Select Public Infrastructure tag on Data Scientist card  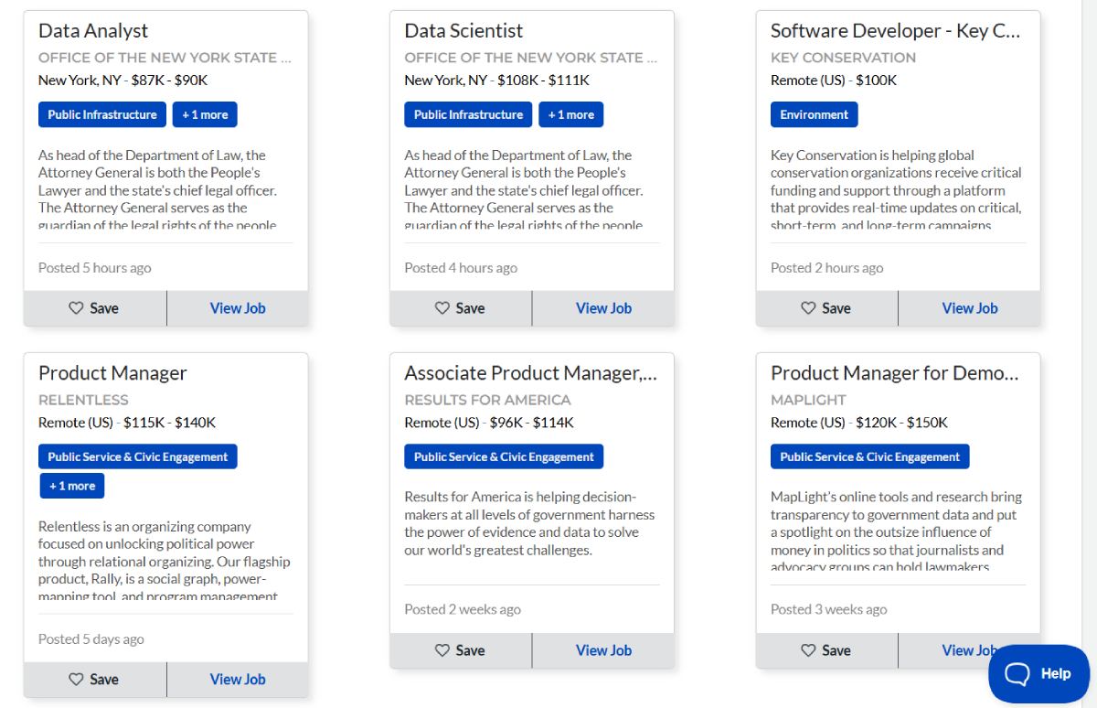pos(468,114)
